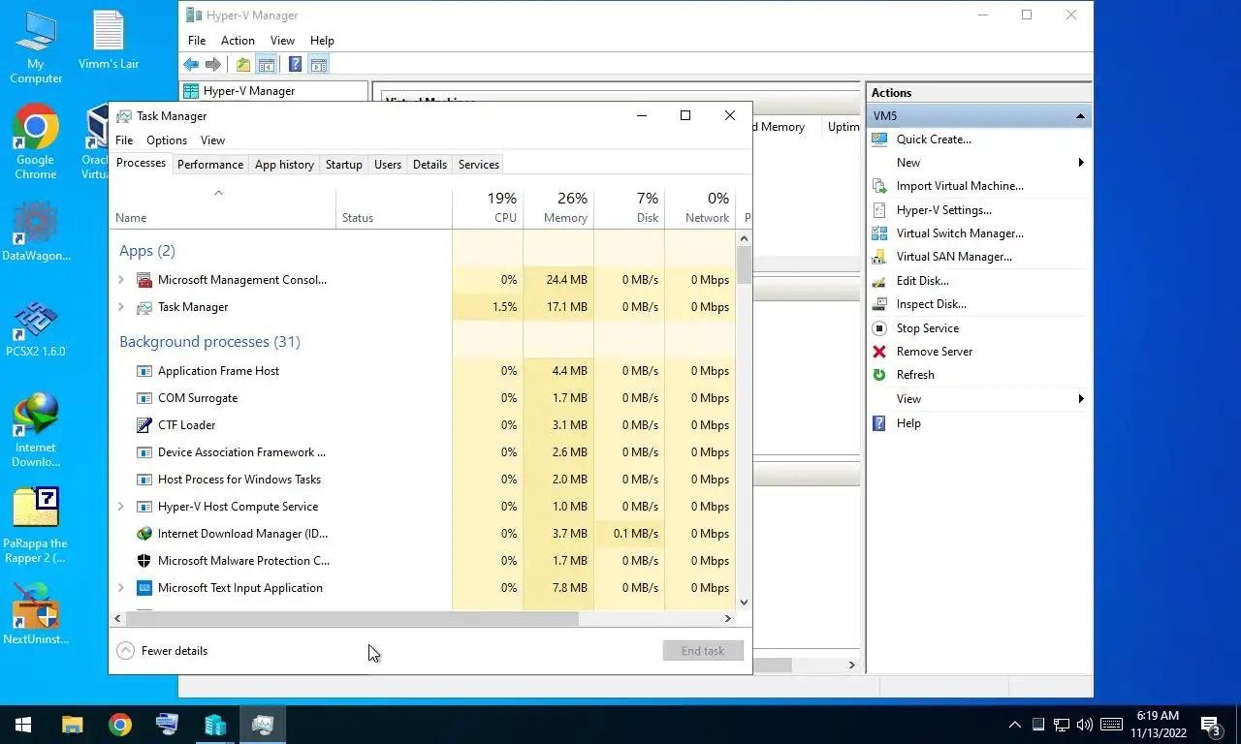1241x744 pixels.
Task: Open the DataWagon desktop shortcut
Action: [36, 232]
